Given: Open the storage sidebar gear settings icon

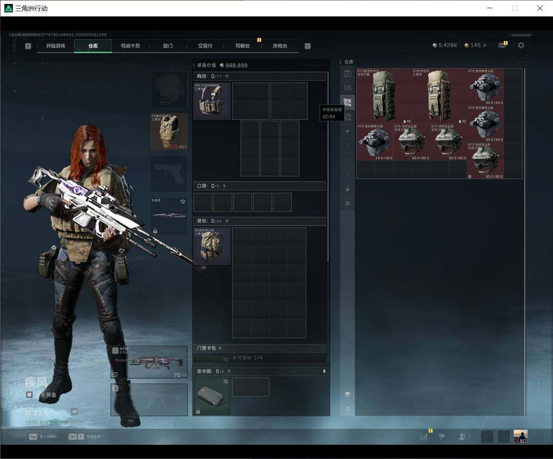Looking at the screenshot, I should coord(348,203).
